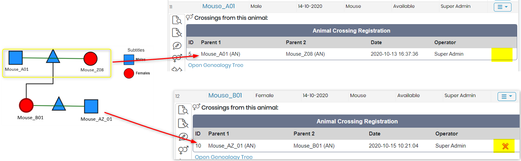
Task: Delete crossing 10 with orange X icon
Action: [505, 146]
